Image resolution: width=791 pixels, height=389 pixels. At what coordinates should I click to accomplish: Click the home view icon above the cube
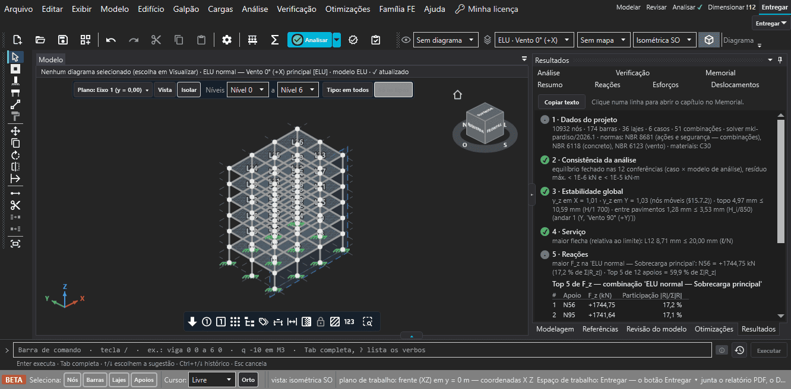(457, 95)
